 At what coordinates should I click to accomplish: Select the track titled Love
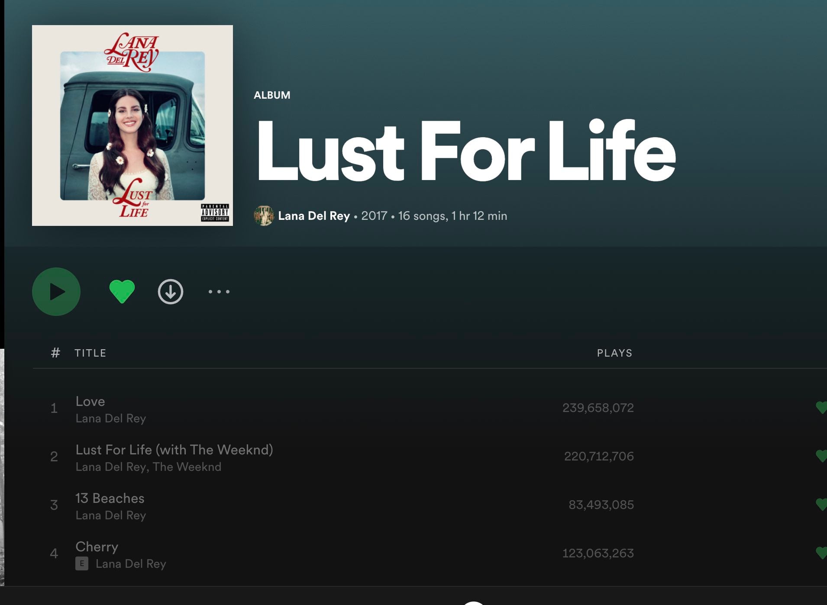90,402
